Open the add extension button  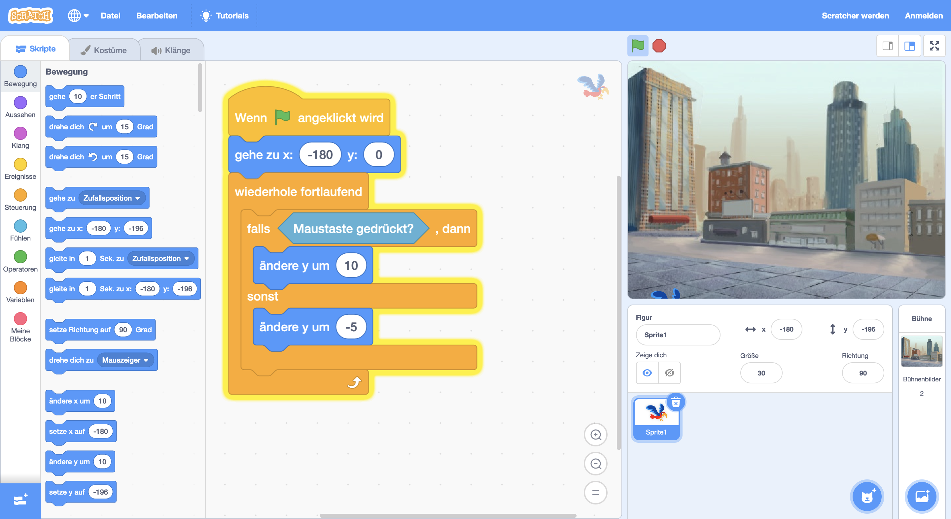(x=20, y=500)
